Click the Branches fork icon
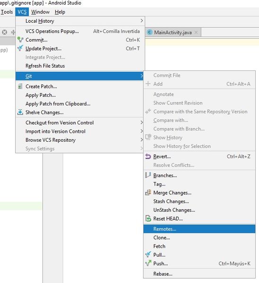This screenshot has height=283, width=259. tap(148, 175)
